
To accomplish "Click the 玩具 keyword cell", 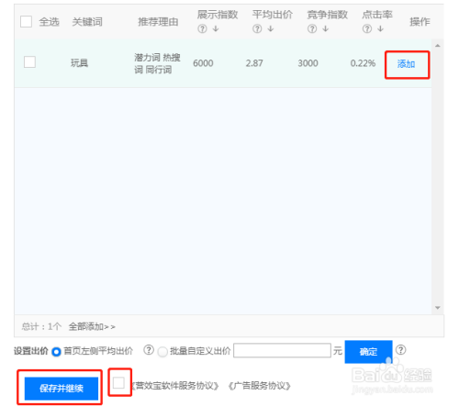I will tap(79, 63).
